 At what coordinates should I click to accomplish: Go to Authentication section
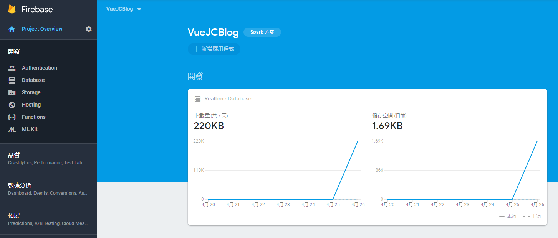click(x=39, y=68)
